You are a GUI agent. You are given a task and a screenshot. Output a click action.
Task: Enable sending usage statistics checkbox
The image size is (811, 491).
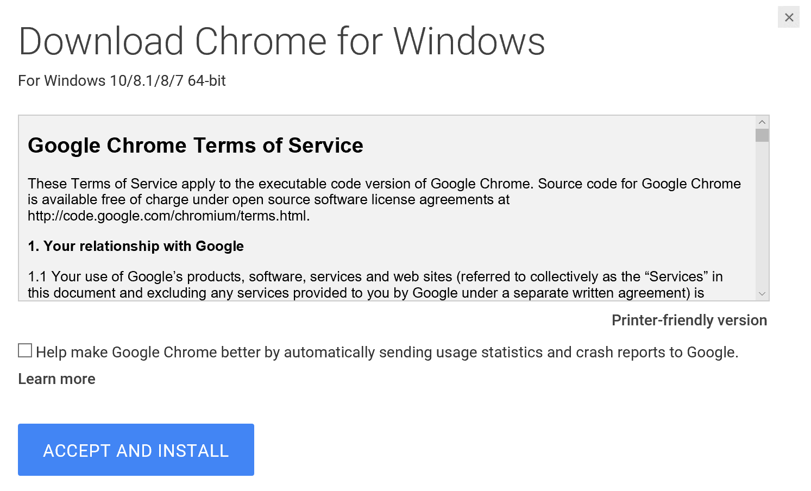click(x=25, y=351)
